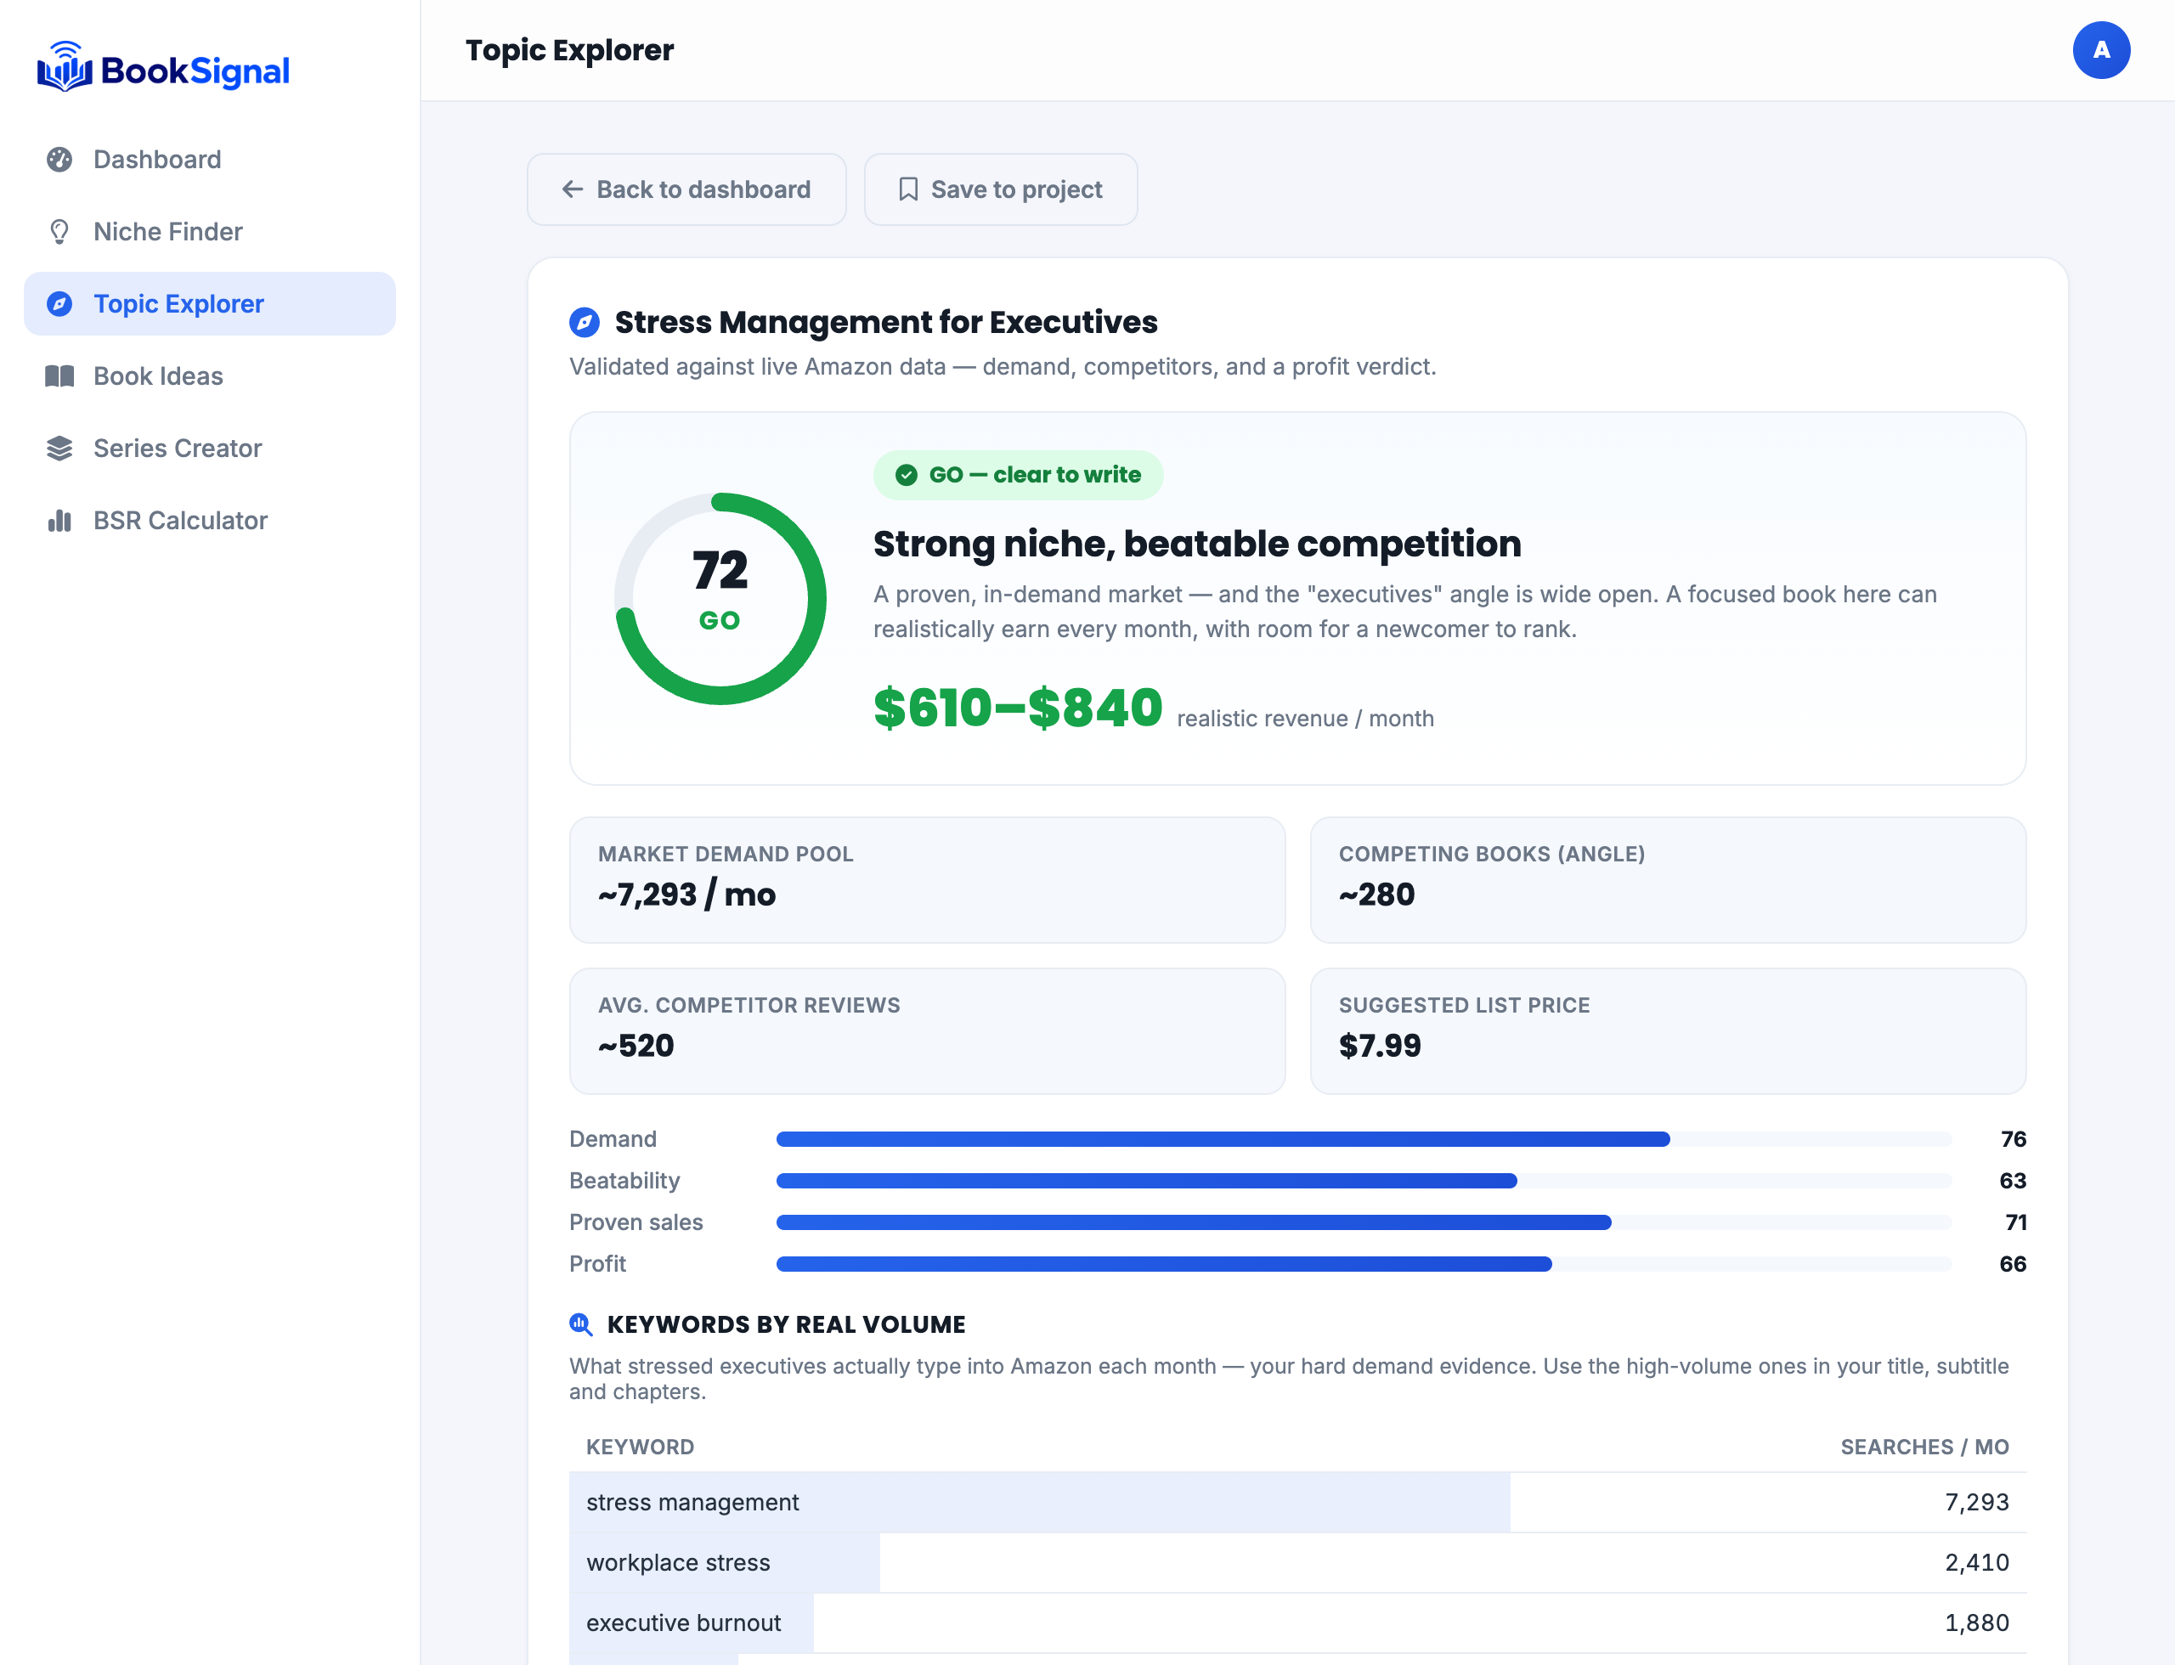Click the Competing Books (Angle) card

[1668, 880]
